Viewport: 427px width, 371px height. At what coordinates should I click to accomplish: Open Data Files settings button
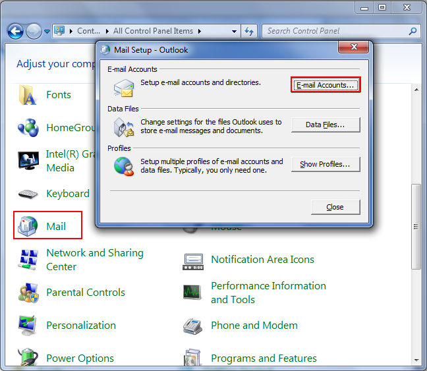326,125
